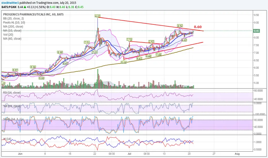The image size is (268, 158).
Task: Click the green 8.45 current price tag
Action: pos(256,31)
